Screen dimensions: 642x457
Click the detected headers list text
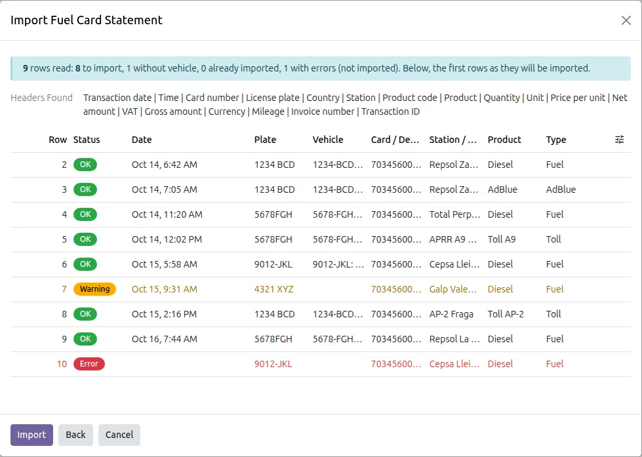(355, 105)
